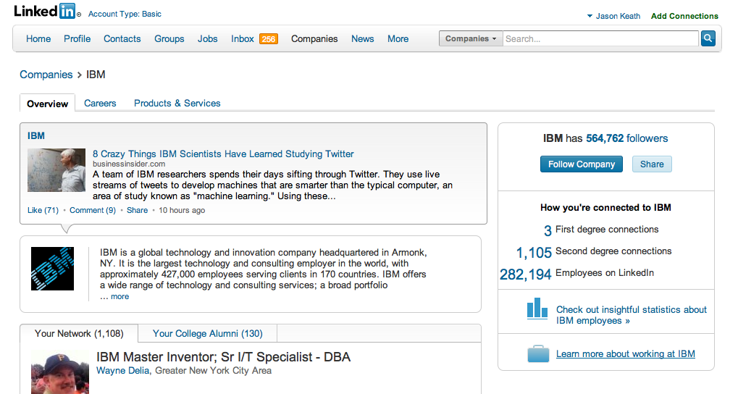Open Profile in the navigation bar
This screenshot has height=394, width=738.
77,38
